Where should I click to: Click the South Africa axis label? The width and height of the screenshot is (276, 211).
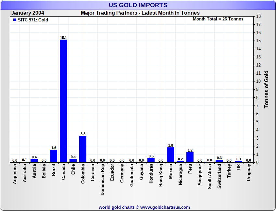pos(209,177)
